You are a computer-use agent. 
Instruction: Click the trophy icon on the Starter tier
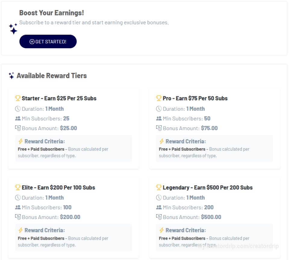click(x=17, y=98)
